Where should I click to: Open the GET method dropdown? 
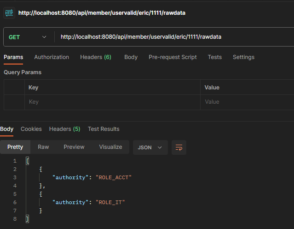coord(28,37)
